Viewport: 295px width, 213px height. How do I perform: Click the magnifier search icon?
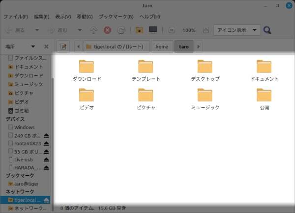pos(267,30)
